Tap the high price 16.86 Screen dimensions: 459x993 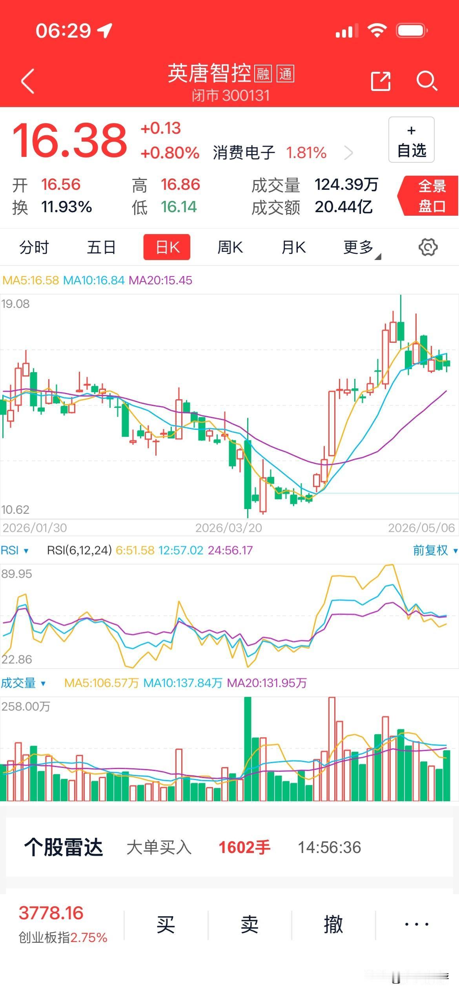180,184
